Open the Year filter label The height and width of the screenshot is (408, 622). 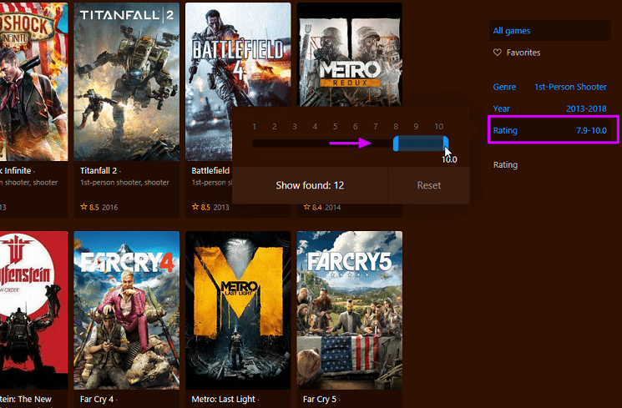pos(501,108)
